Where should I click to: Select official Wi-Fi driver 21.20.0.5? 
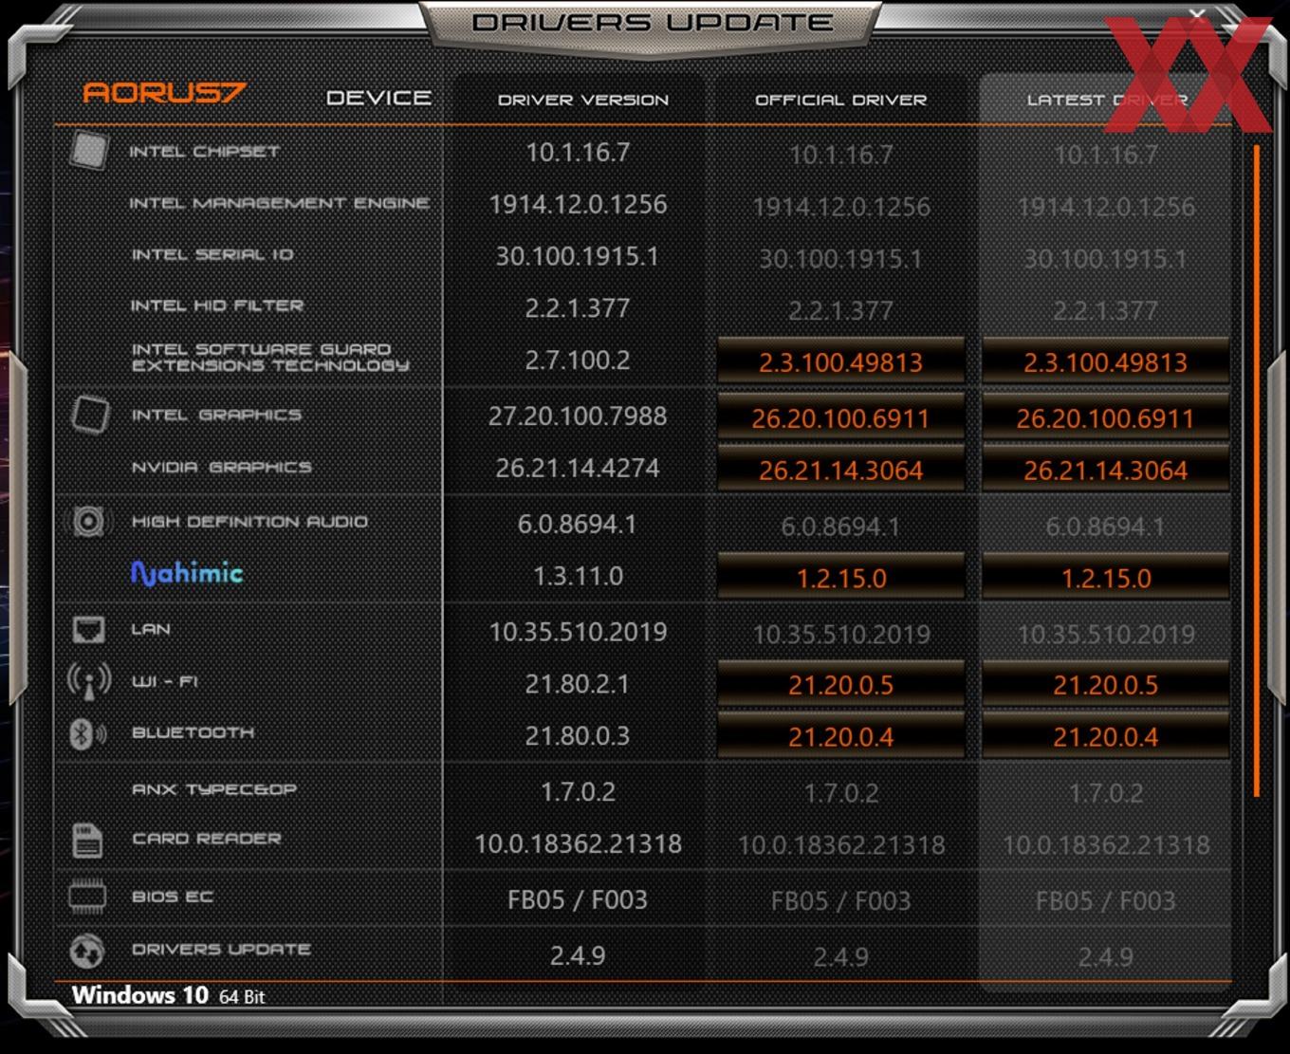(x=840, y=684)
